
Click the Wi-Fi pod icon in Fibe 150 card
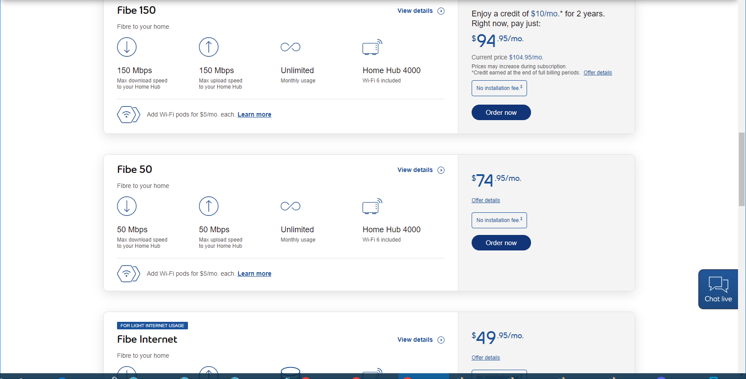pos(129,114)
